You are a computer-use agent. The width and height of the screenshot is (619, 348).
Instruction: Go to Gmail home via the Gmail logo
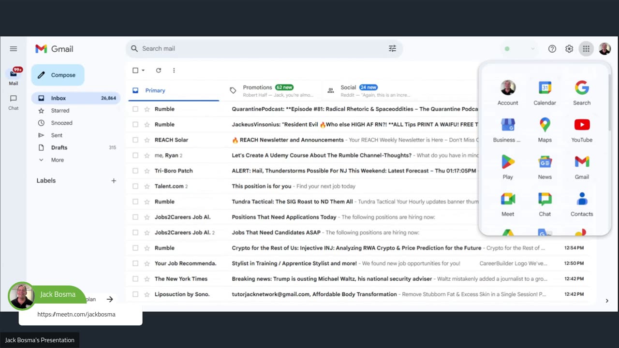click(x=54, y=49)
